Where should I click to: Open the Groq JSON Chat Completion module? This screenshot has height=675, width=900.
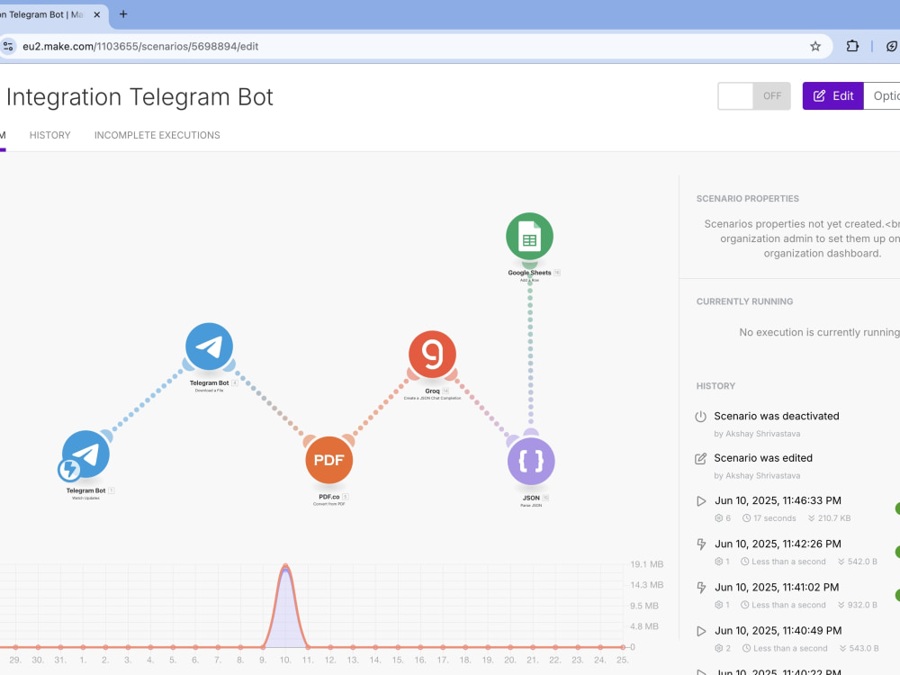coord(432,355)
